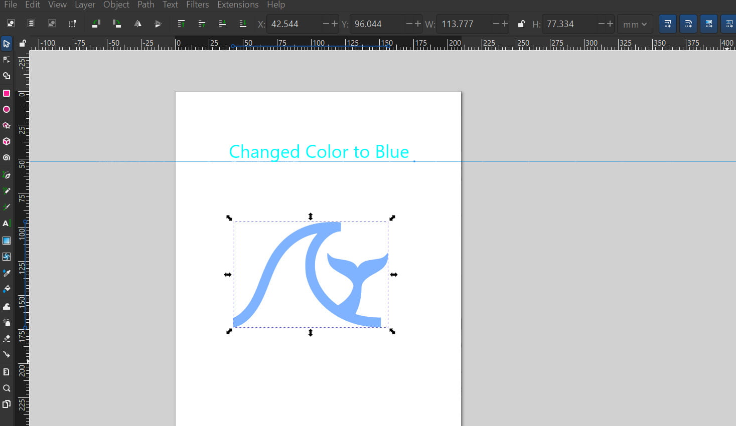Select the Spray tool

coord(7,322)
